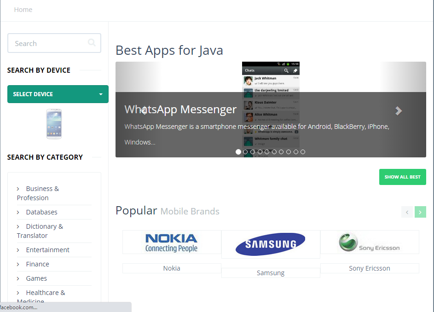Go to next carousel slide arrow
Screen dimensions: 434x312
click(398, 111)
